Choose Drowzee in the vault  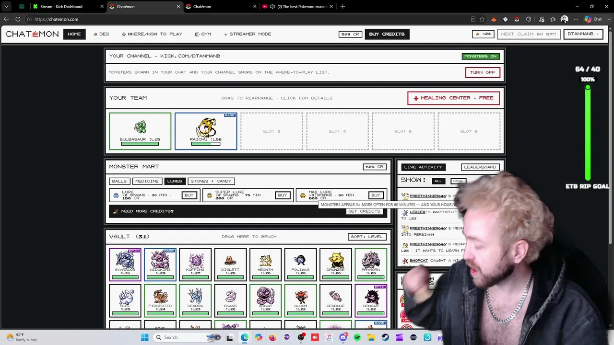tap(335, 264)
